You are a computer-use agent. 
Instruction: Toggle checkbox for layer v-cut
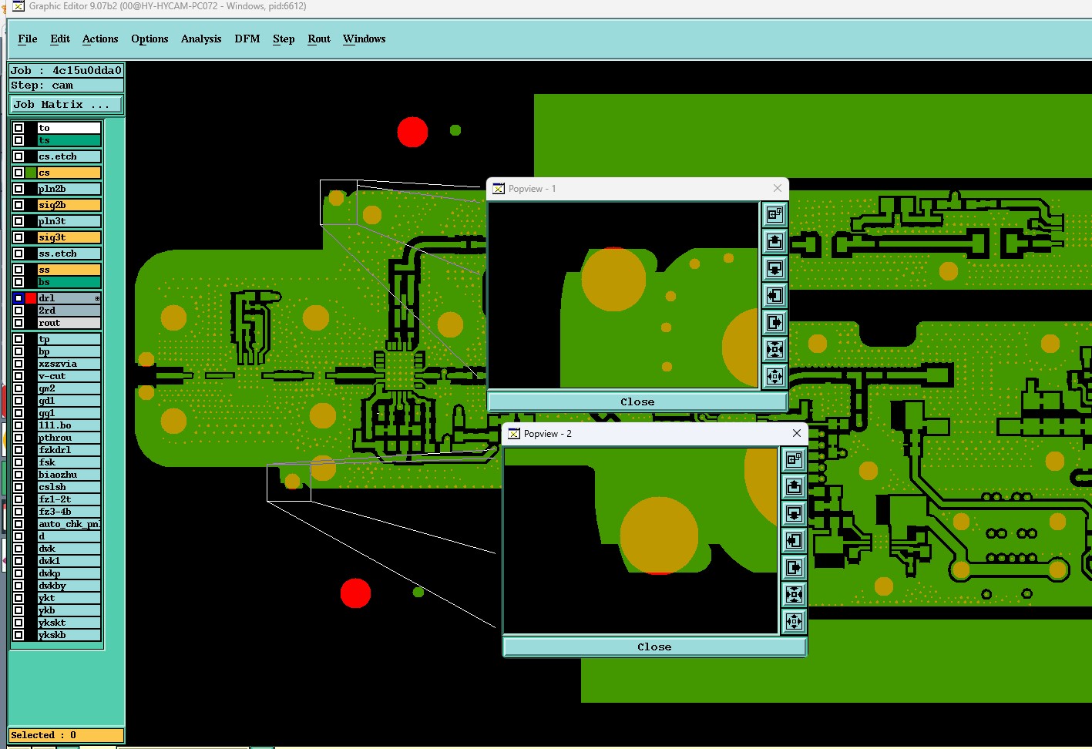pos(18,376)
